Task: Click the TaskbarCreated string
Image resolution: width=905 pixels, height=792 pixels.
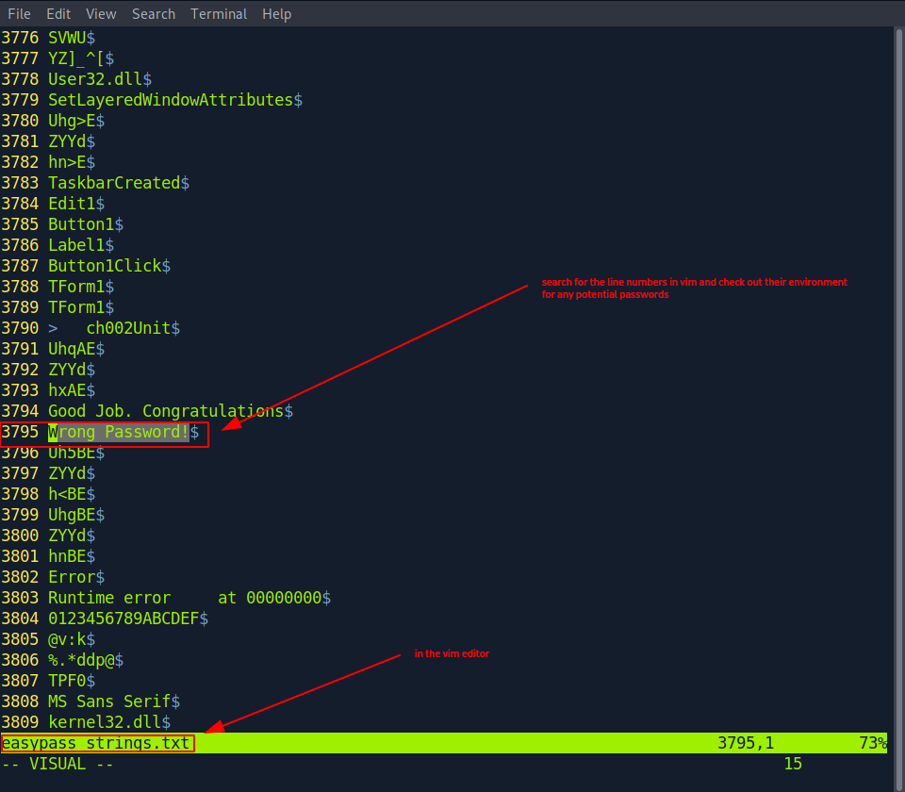Action: (x=118, y=182)
